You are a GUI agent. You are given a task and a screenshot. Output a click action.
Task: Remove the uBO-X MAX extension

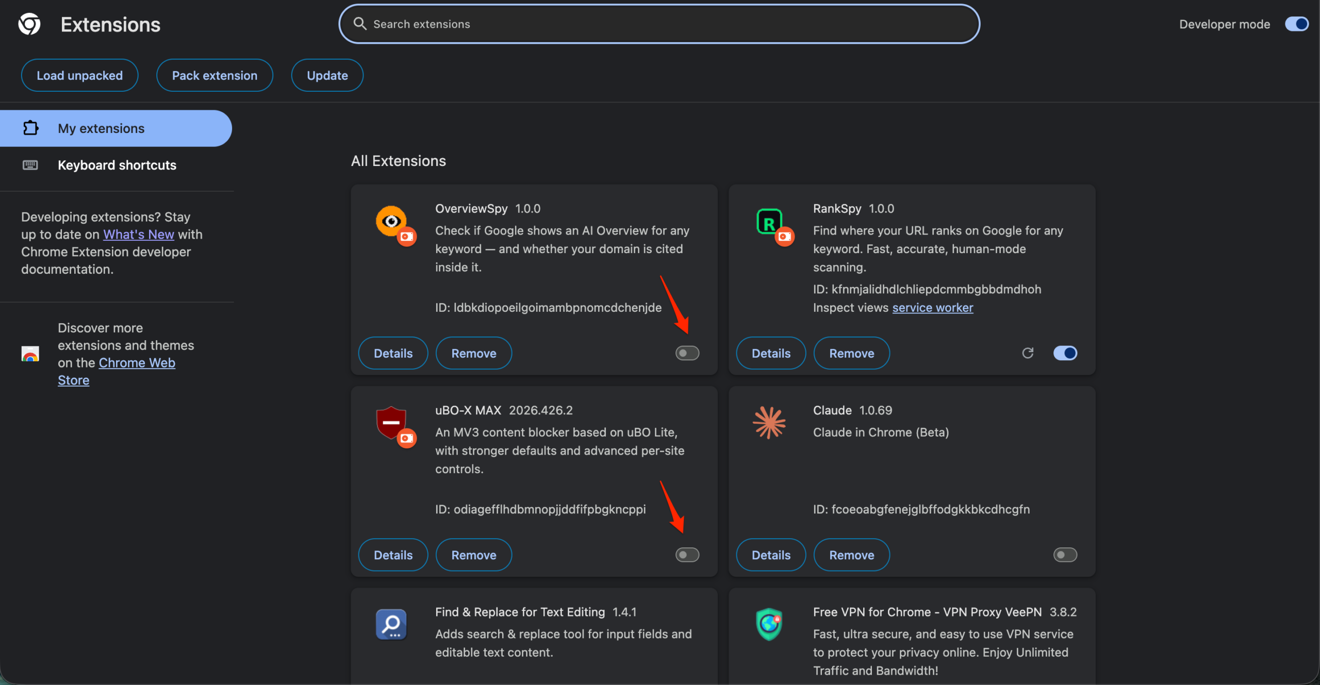(x=473, y=555)
